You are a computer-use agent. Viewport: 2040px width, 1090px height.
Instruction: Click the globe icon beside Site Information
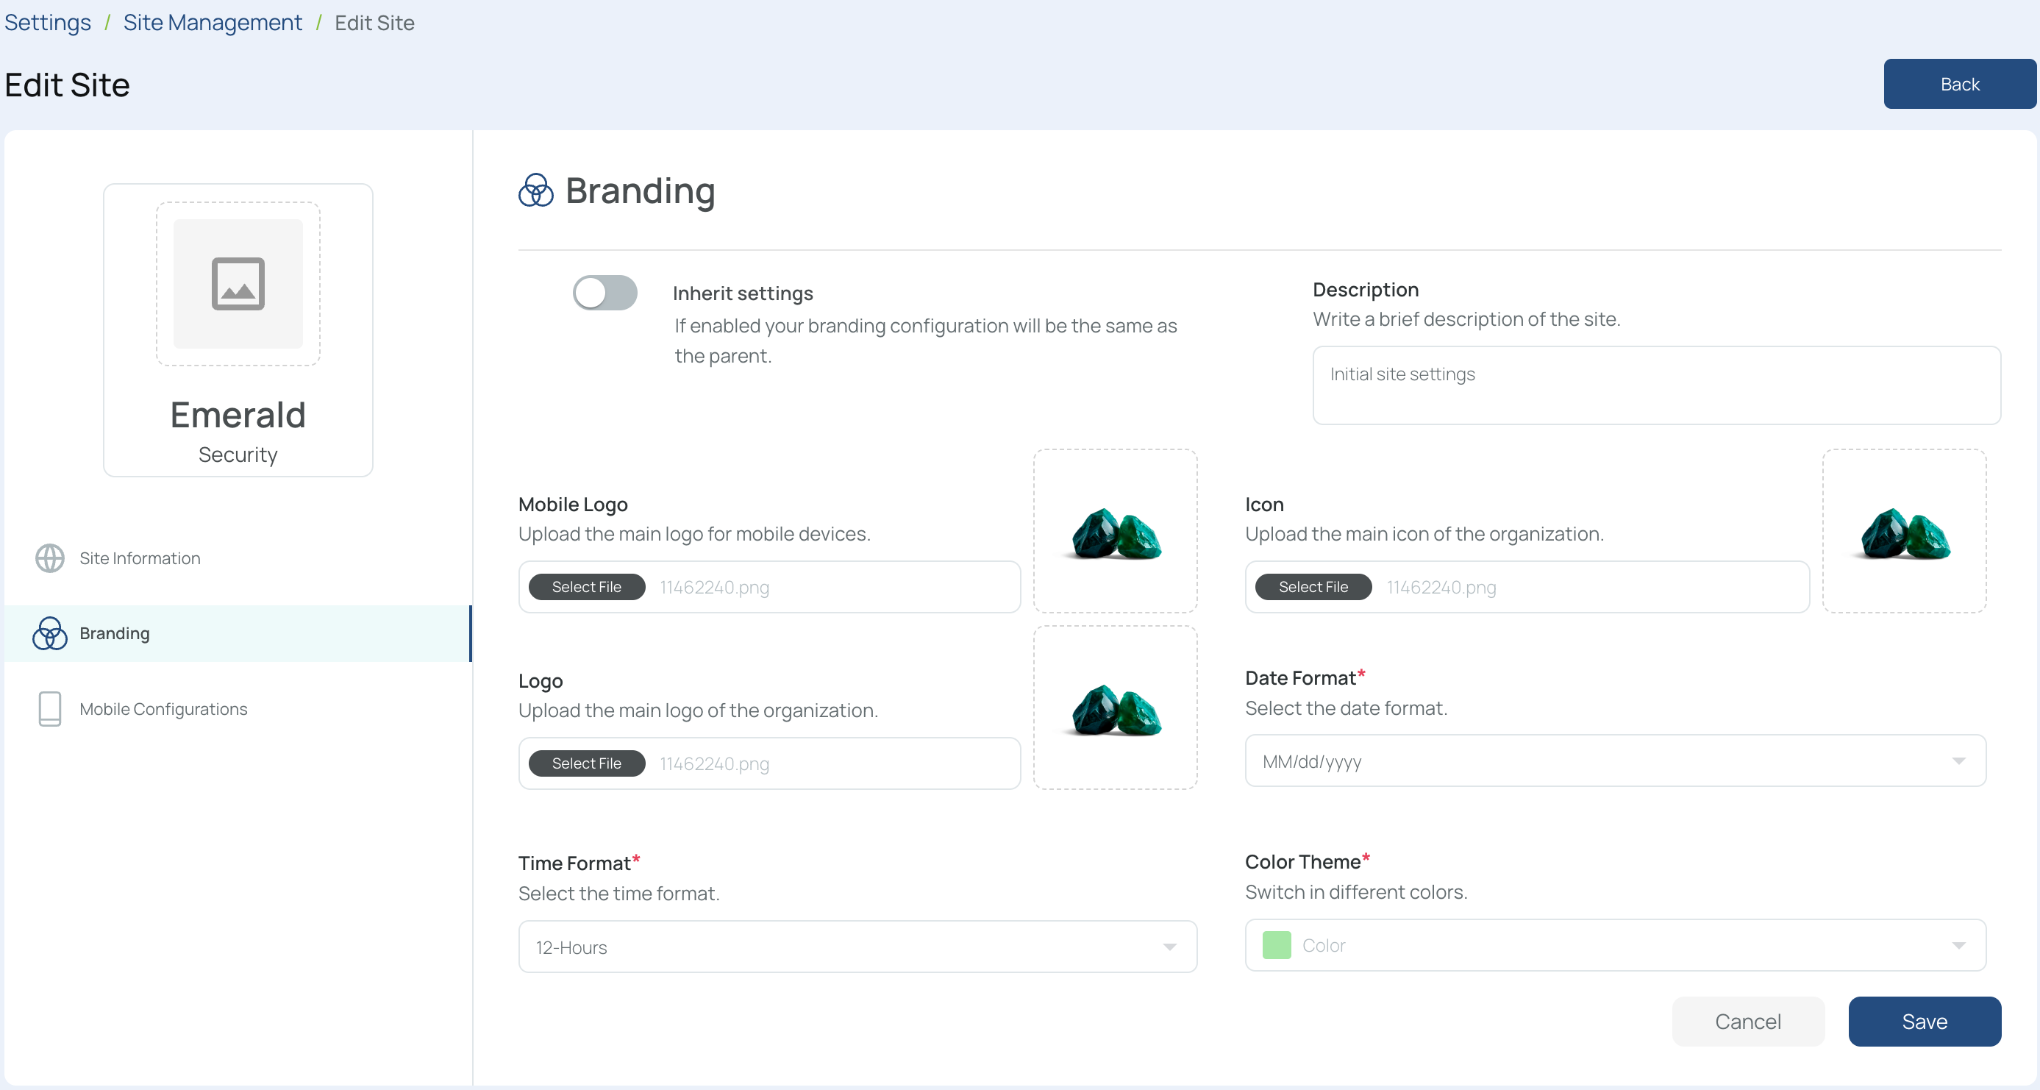[x=50, y=558]
